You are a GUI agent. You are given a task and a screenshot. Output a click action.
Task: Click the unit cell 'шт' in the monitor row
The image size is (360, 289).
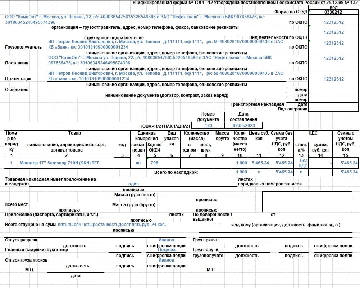pyautogui.click(x=138, y=163)
